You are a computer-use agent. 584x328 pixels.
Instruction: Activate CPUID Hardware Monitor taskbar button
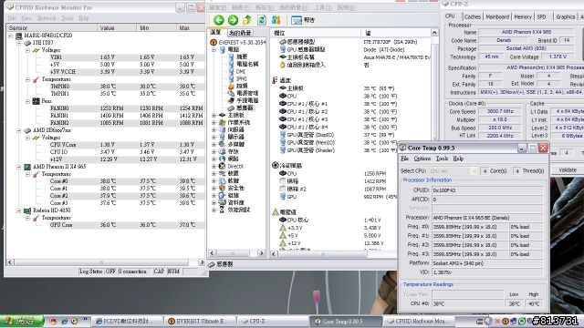tap(419, 321)
